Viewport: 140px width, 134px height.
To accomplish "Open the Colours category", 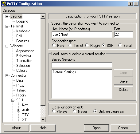I will tap(22, 71).
